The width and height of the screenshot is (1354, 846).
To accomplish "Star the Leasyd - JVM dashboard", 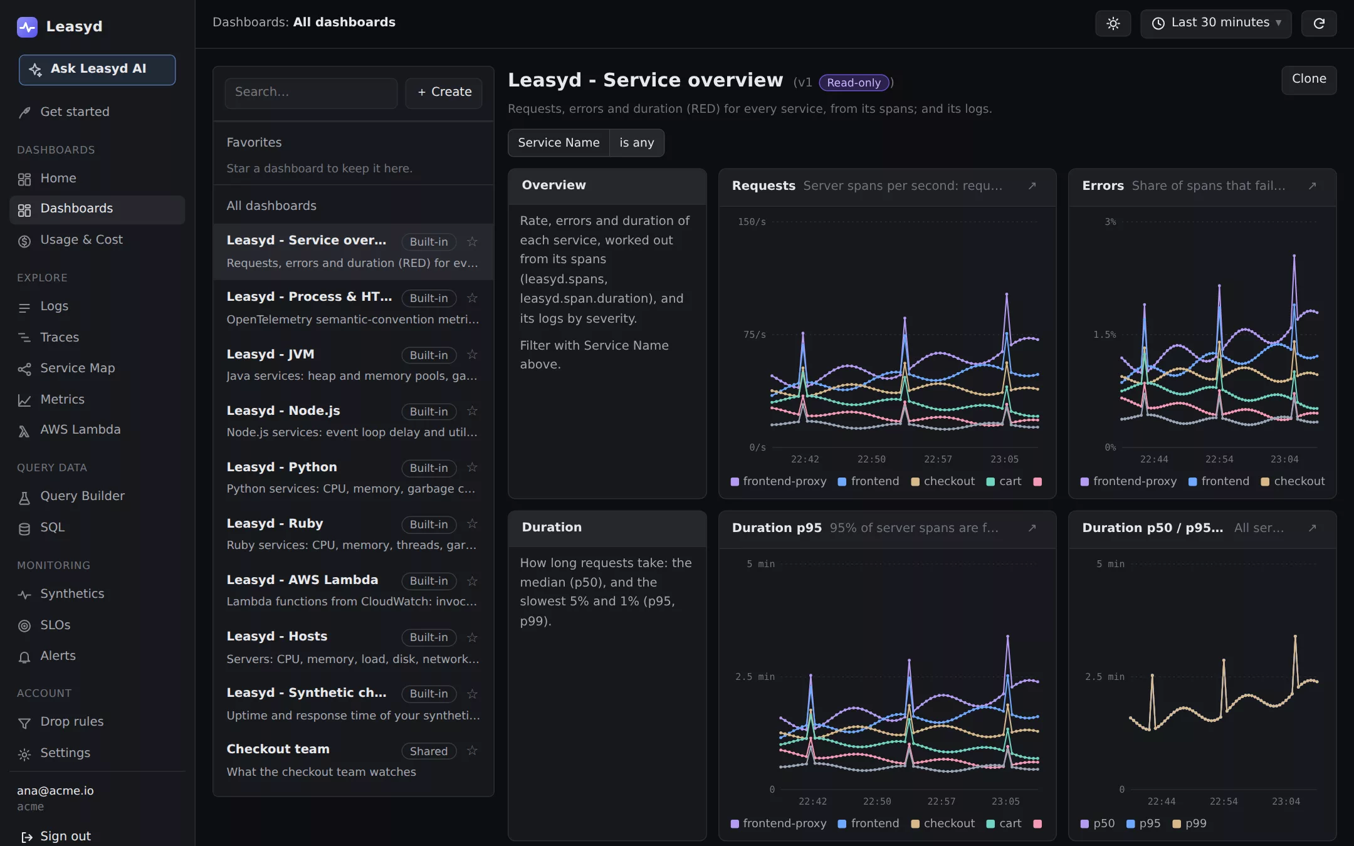I will [x=473, y=355].
